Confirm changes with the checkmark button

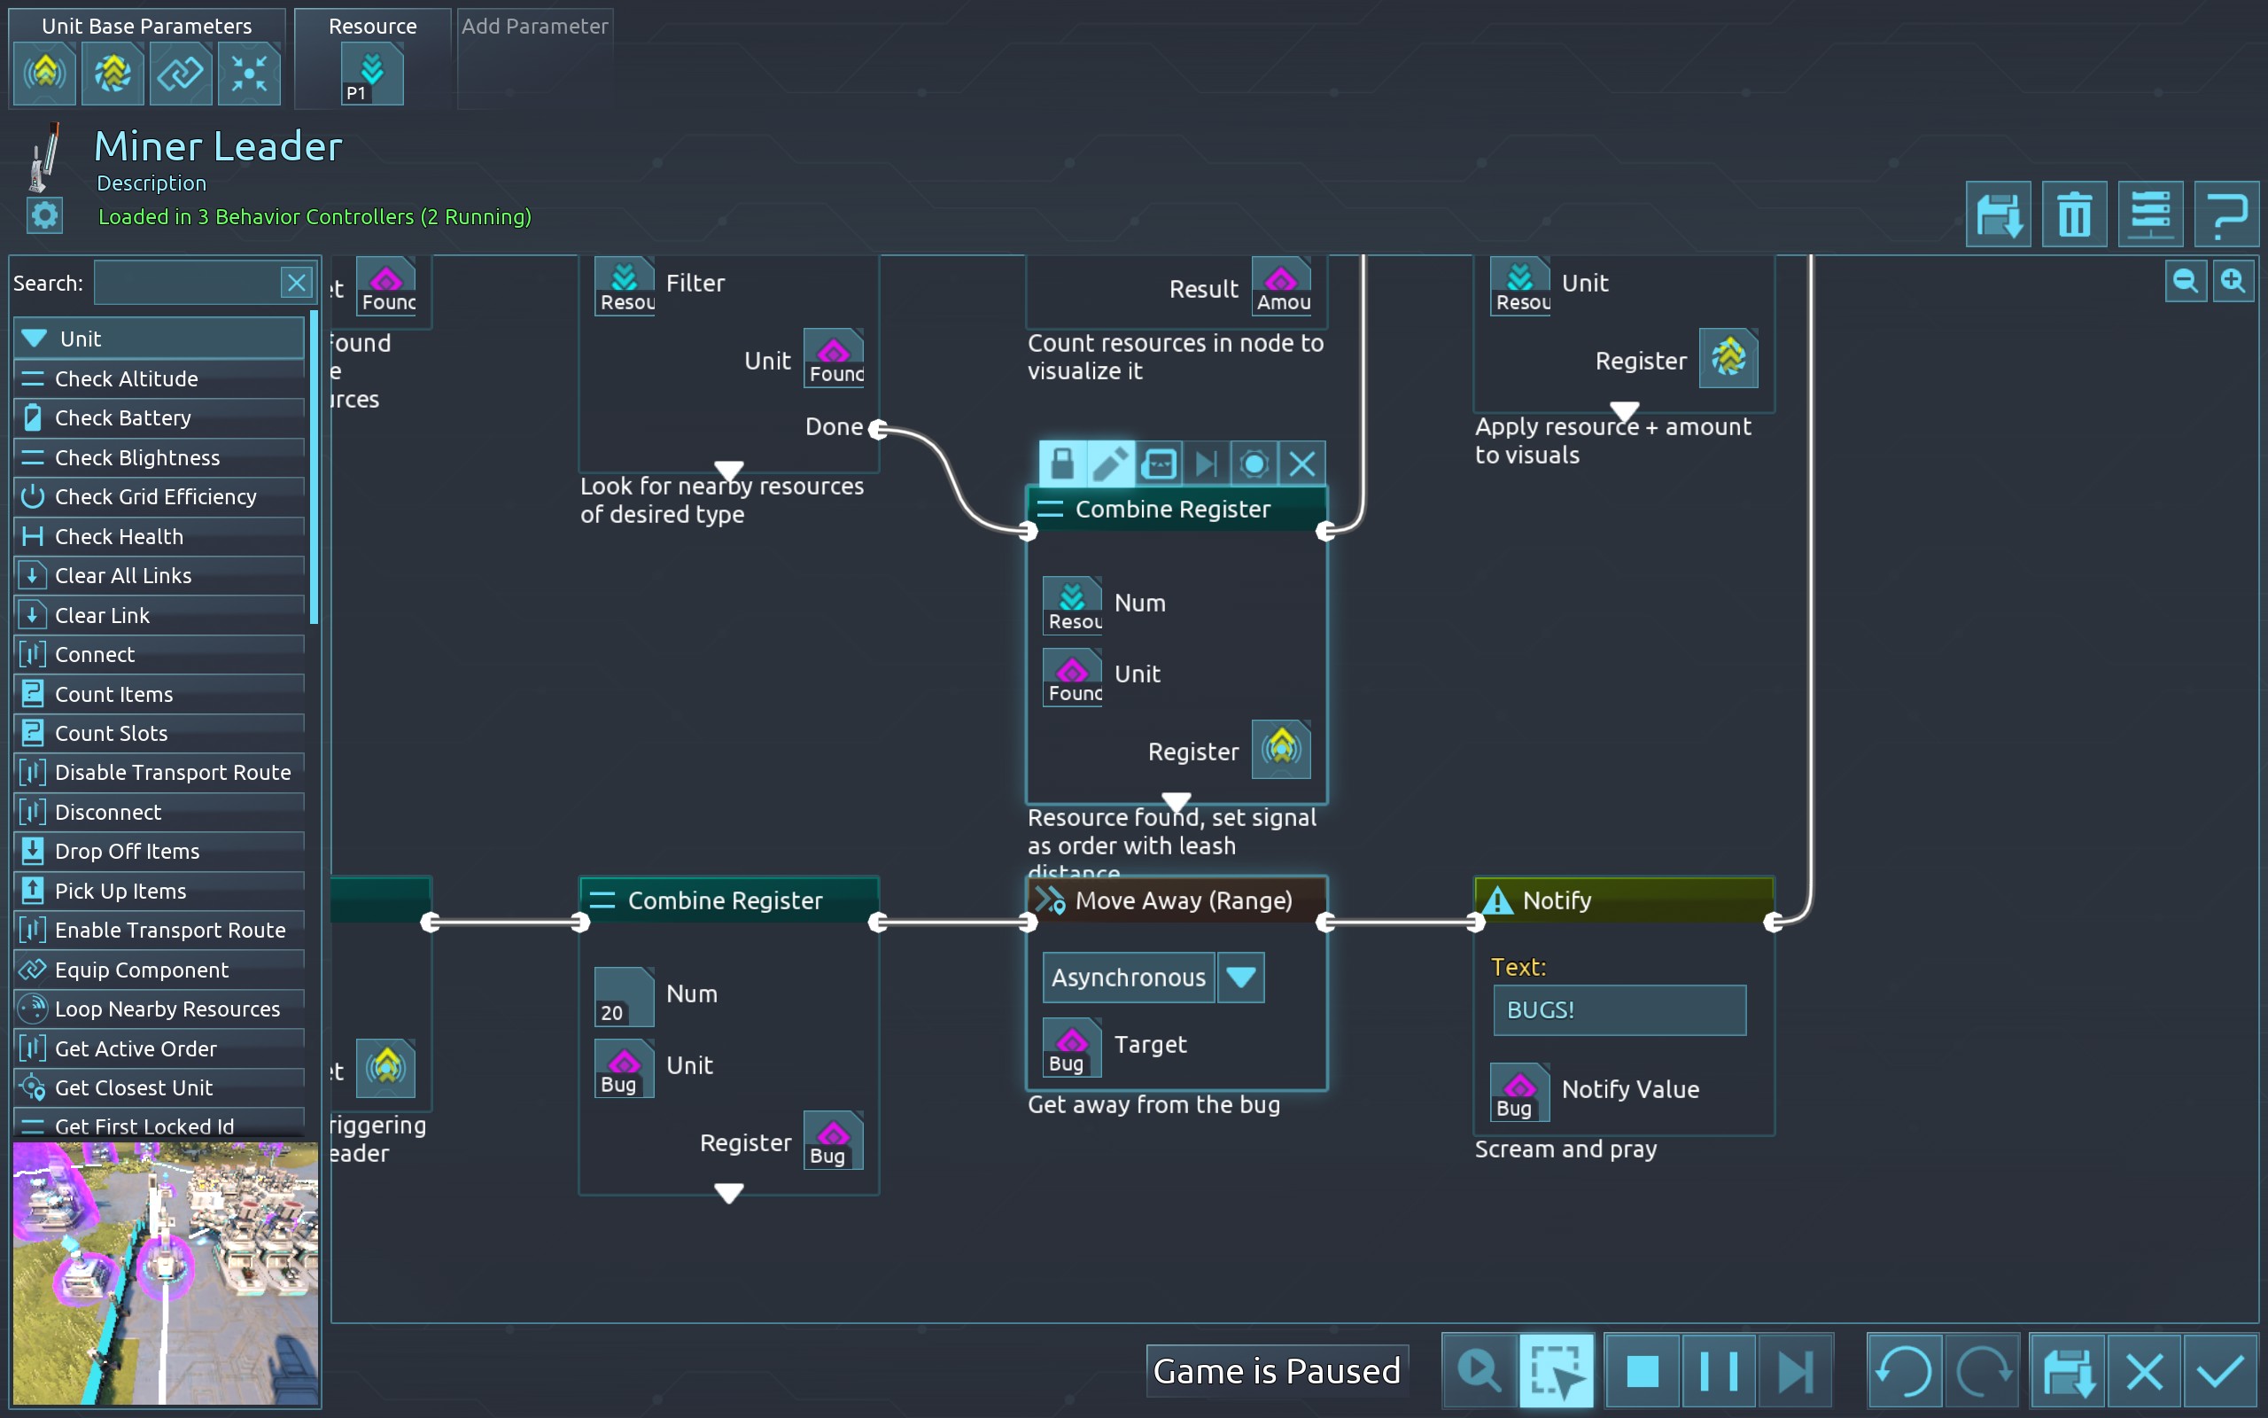coord(2220,1371)
